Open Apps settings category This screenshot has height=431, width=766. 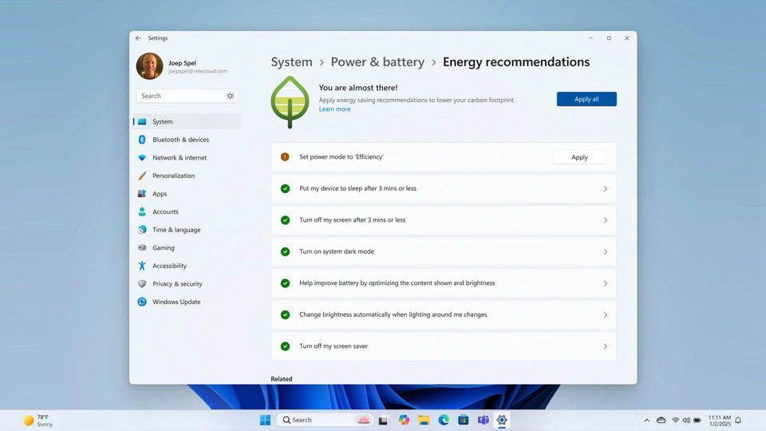pyautogui.click(x=187, y=194)
